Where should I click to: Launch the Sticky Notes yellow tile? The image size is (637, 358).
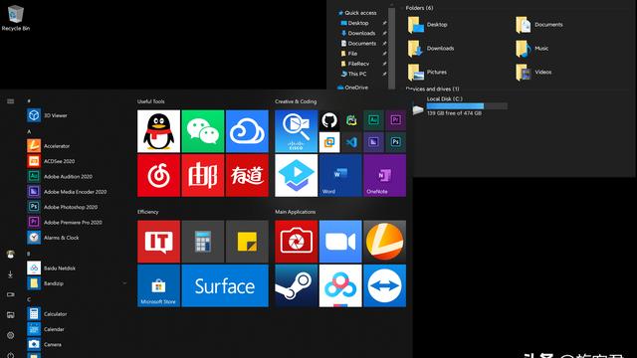tap(247, 242)
